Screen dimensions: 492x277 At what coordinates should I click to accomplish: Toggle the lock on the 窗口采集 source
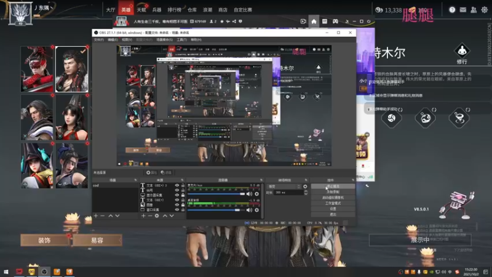pos(183,209)
